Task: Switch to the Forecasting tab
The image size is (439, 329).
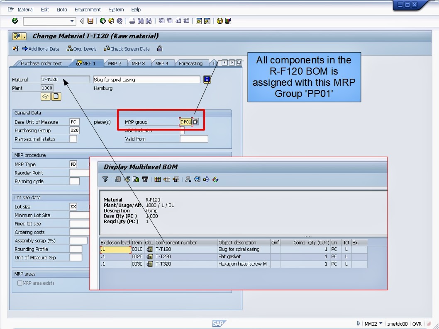Action: tap(191, 63)
